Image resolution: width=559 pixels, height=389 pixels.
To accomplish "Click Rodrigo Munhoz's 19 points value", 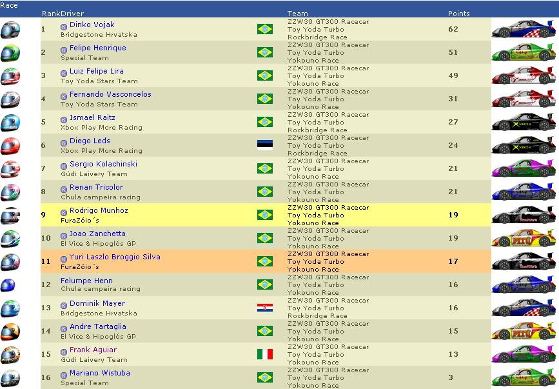I will coord(453,215).
